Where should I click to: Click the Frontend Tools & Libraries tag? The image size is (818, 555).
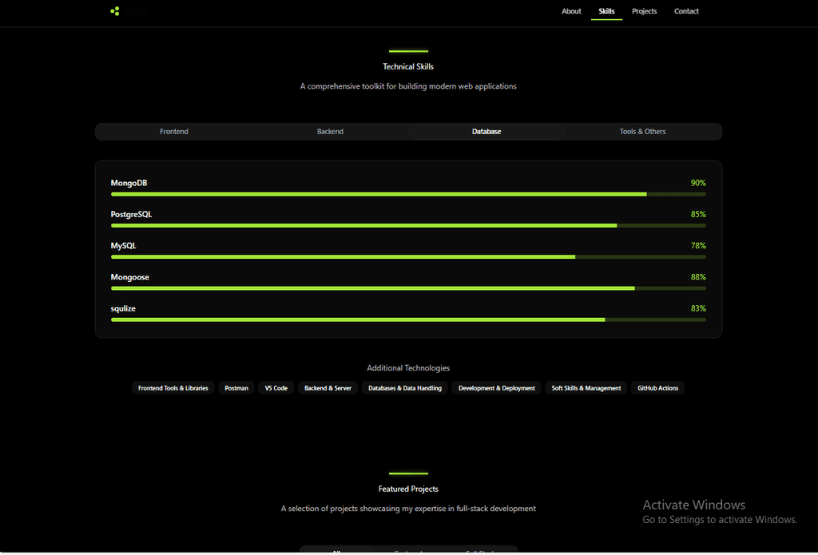coord(173,388)
